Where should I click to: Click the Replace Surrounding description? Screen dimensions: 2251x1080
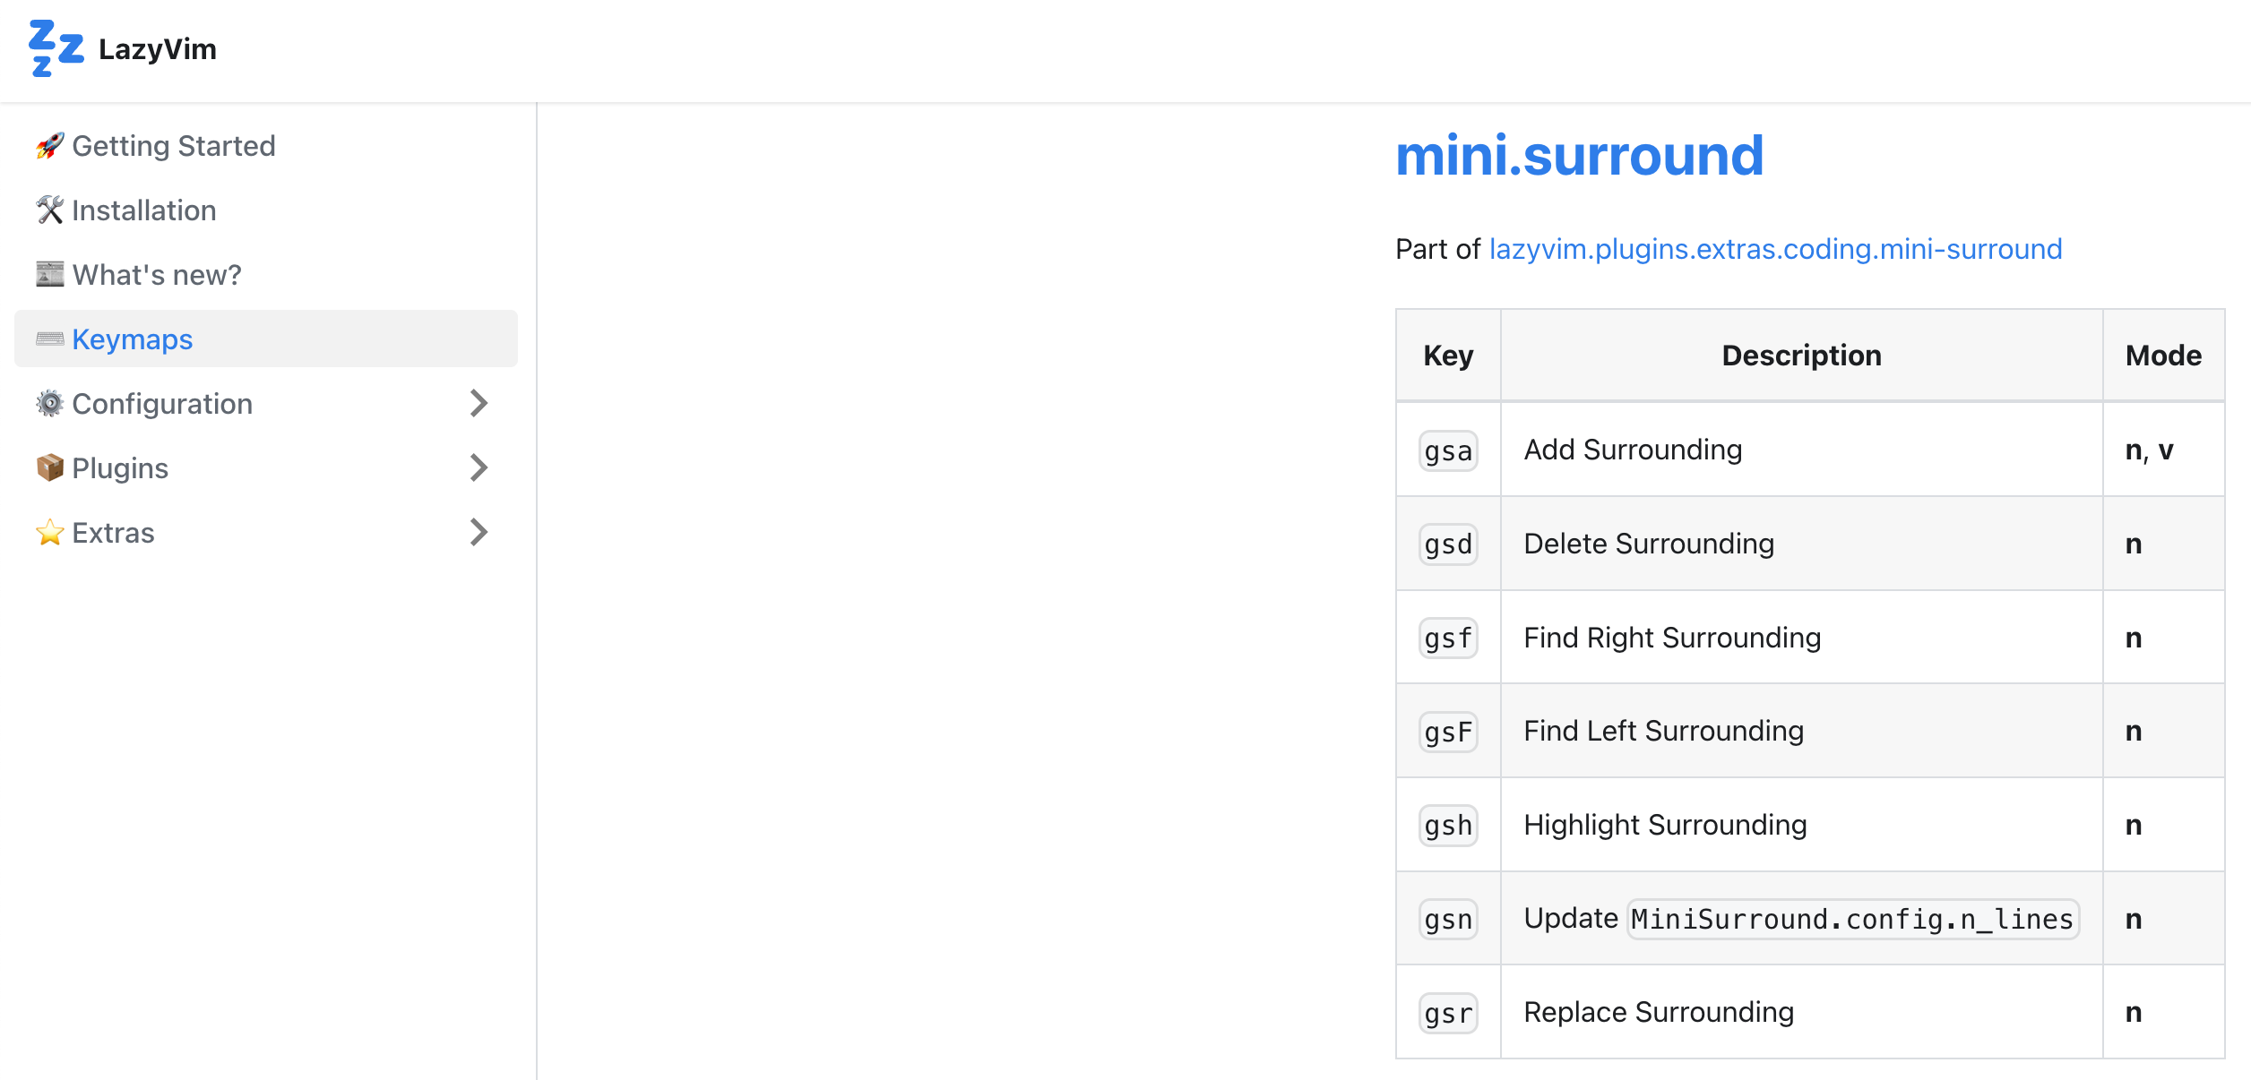[1659, 1012]
